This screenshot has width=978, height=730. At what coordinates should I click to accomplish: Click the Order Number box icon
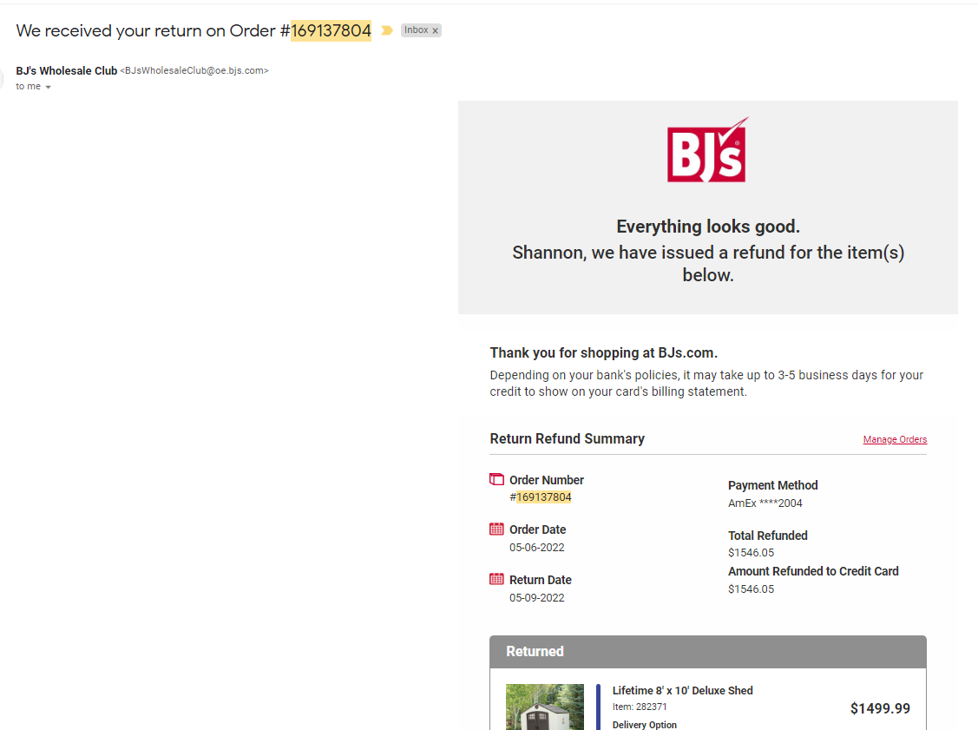coord(496,479)
